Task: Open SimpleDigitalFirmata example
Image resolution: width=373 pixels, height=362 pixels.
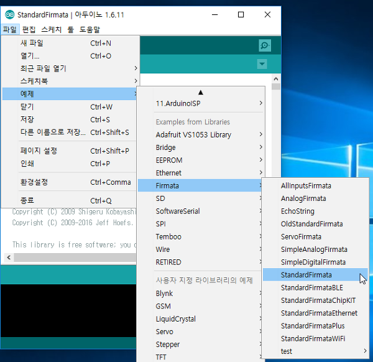Action: (315, 262)
